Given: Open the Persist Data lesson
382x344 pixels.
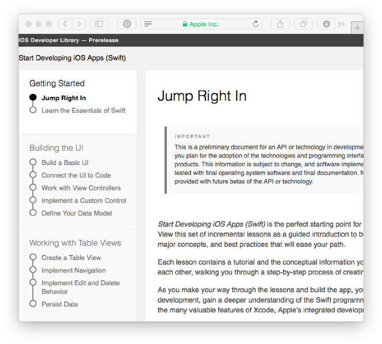Looking at the screenshot, I should click(x=60, y=304).
